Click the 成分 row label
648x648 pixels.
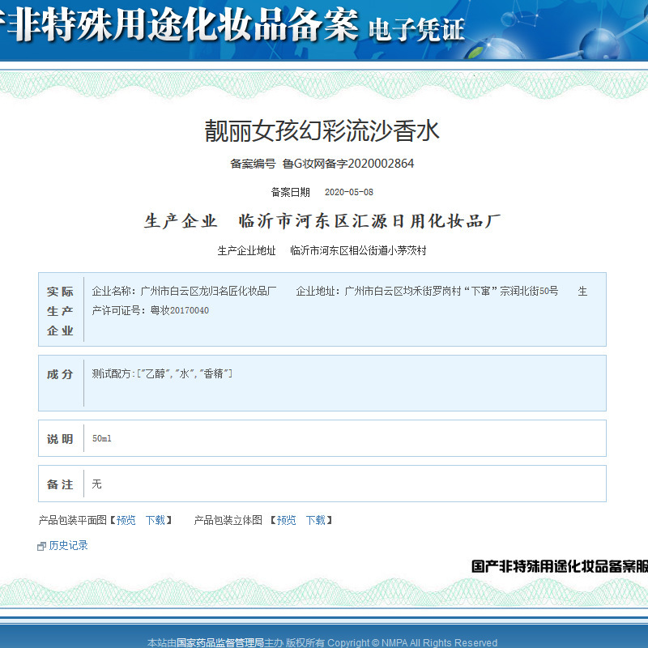[60, 374]
